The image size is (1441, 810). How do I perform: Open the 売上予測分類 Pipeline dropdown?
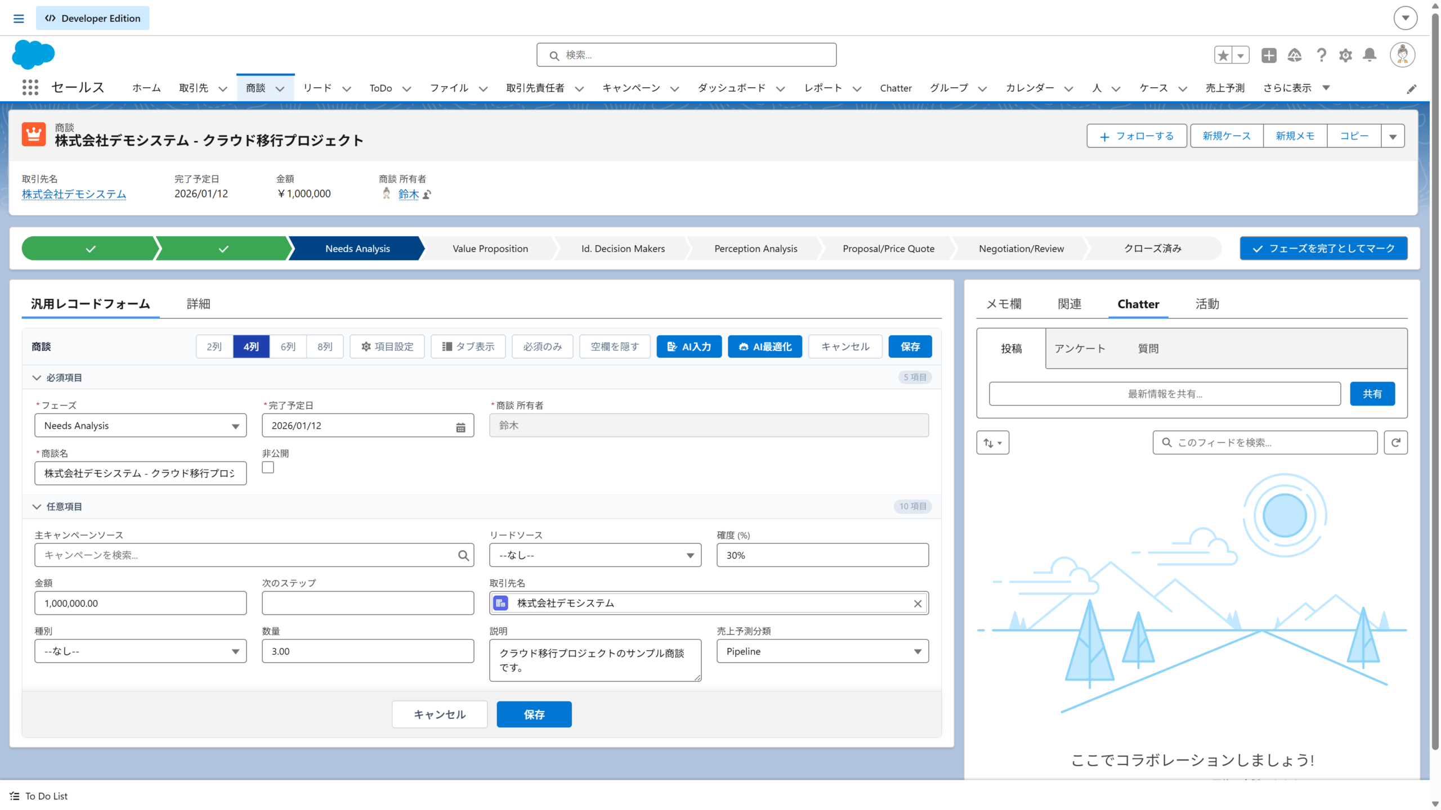pos(822,651)
